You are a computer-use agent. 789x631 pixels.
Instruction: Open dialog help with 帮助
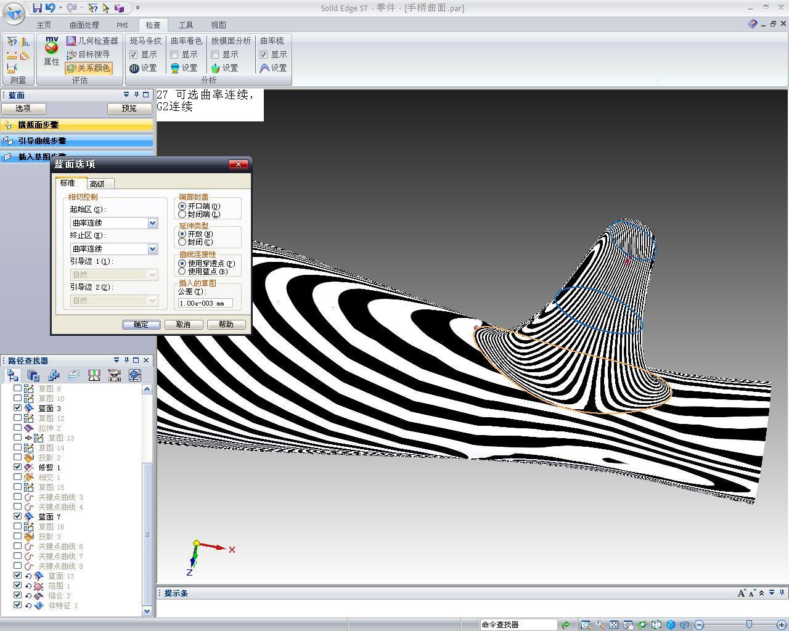(x=226, y=324)
